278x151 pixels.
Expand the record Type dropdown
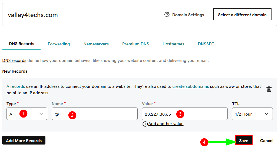(27, 114)
